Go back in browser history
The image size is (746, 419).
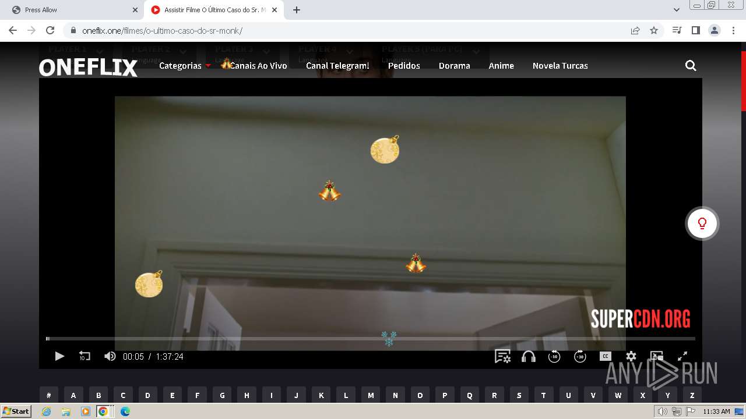(x=13, y=30)
